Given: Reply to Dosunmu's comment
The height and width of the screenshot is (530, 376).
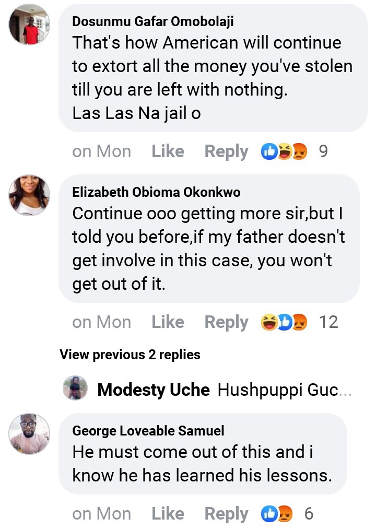Looking at the screenshot, I should click(226, 152).
